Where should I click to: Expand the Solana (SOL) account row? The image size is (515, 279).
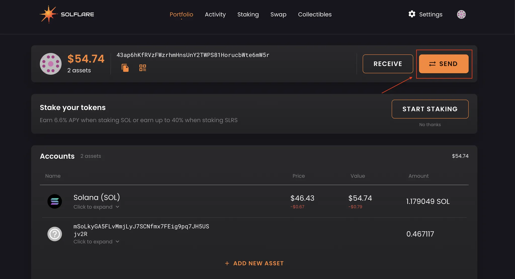click(x=93, y=207)
